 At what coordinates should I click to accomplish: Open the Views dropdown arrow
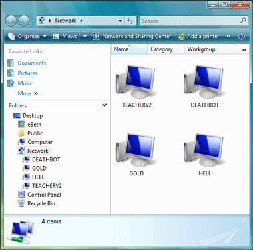tap(85, 36)
